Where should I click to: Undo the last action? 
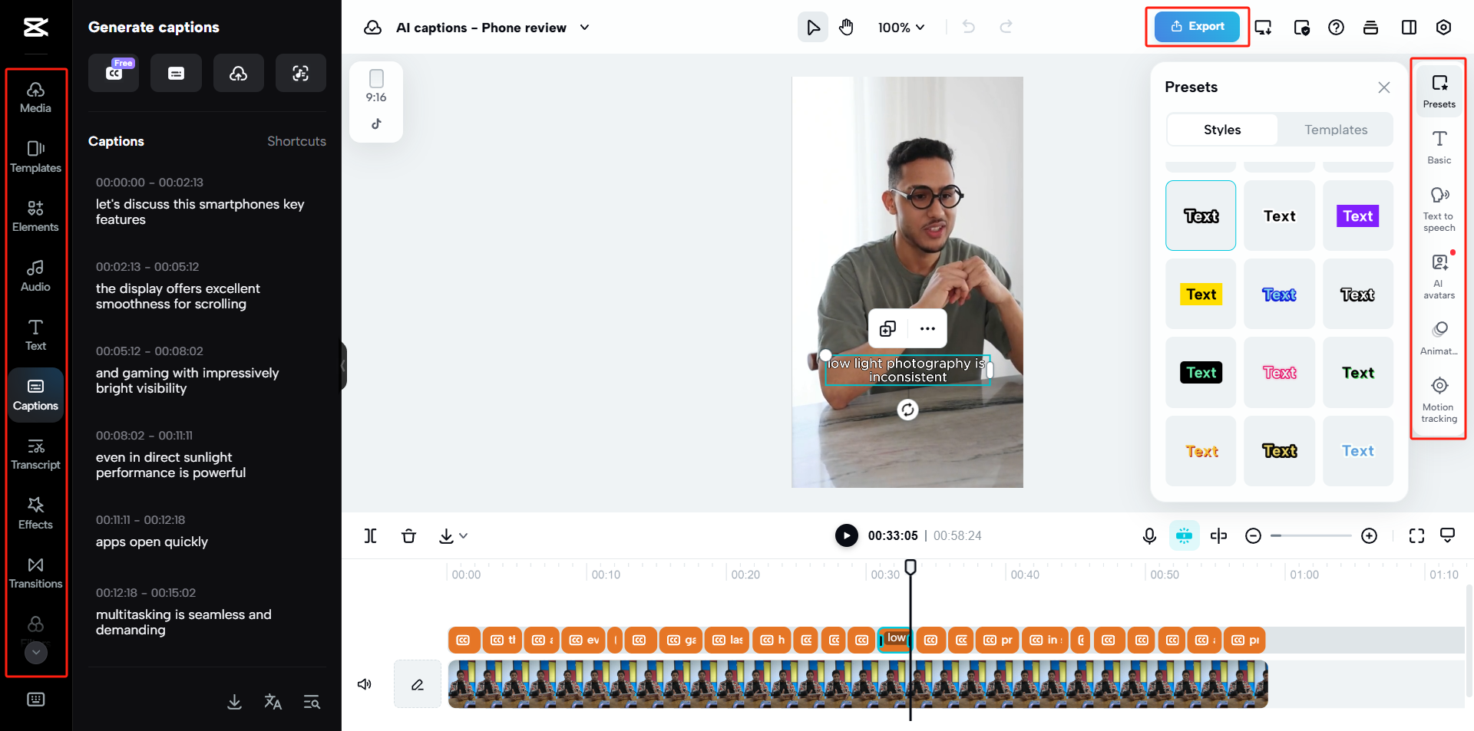(969, 28)
